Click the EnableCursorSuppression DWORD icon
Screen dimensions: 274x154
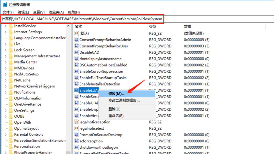coord(76,71)
